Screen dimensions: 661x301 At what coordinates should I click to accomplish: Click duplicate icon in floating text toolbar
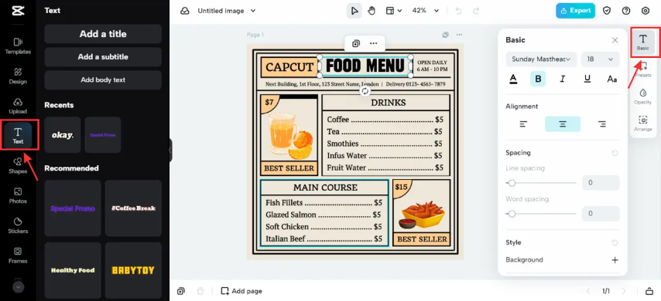tap(356, 43)
